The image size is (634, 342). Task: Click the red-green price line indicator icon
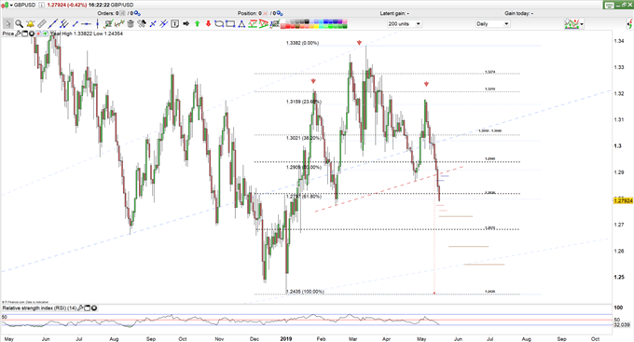point(119,24)
